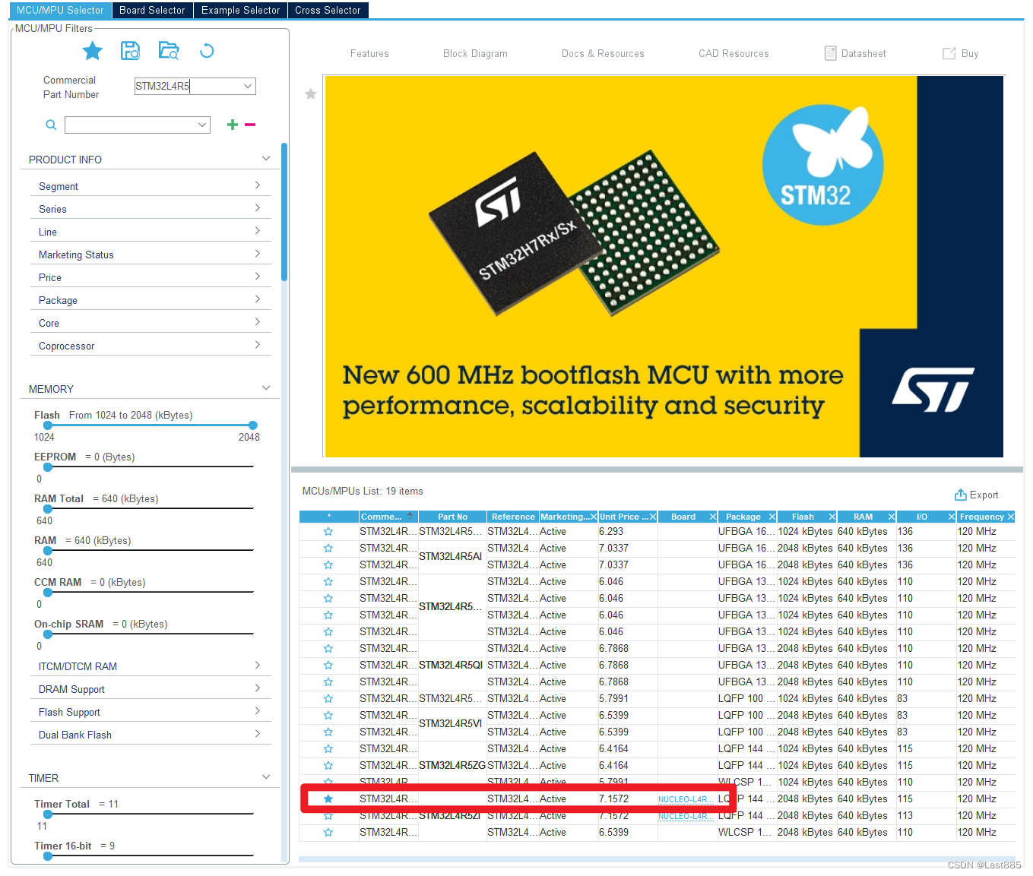Expand the Core filter
The image size is (1033, 876).
(257, 322)
